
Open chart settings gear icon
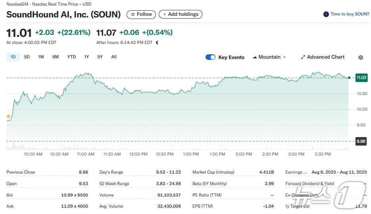point(360,57)
